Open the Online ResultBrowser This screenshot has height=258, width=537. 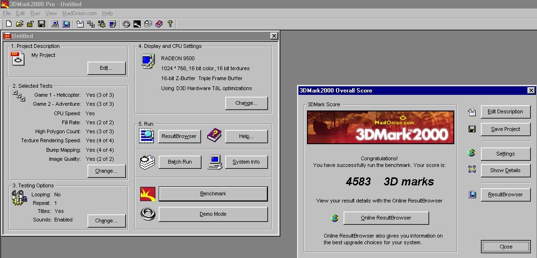coord(386,218)
